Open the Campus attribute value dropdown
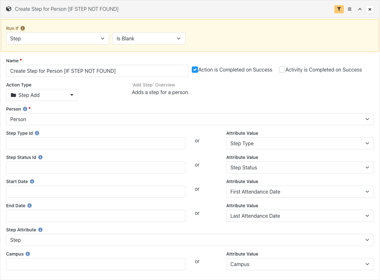The image size is (380, 280). (x=300, y=264)
